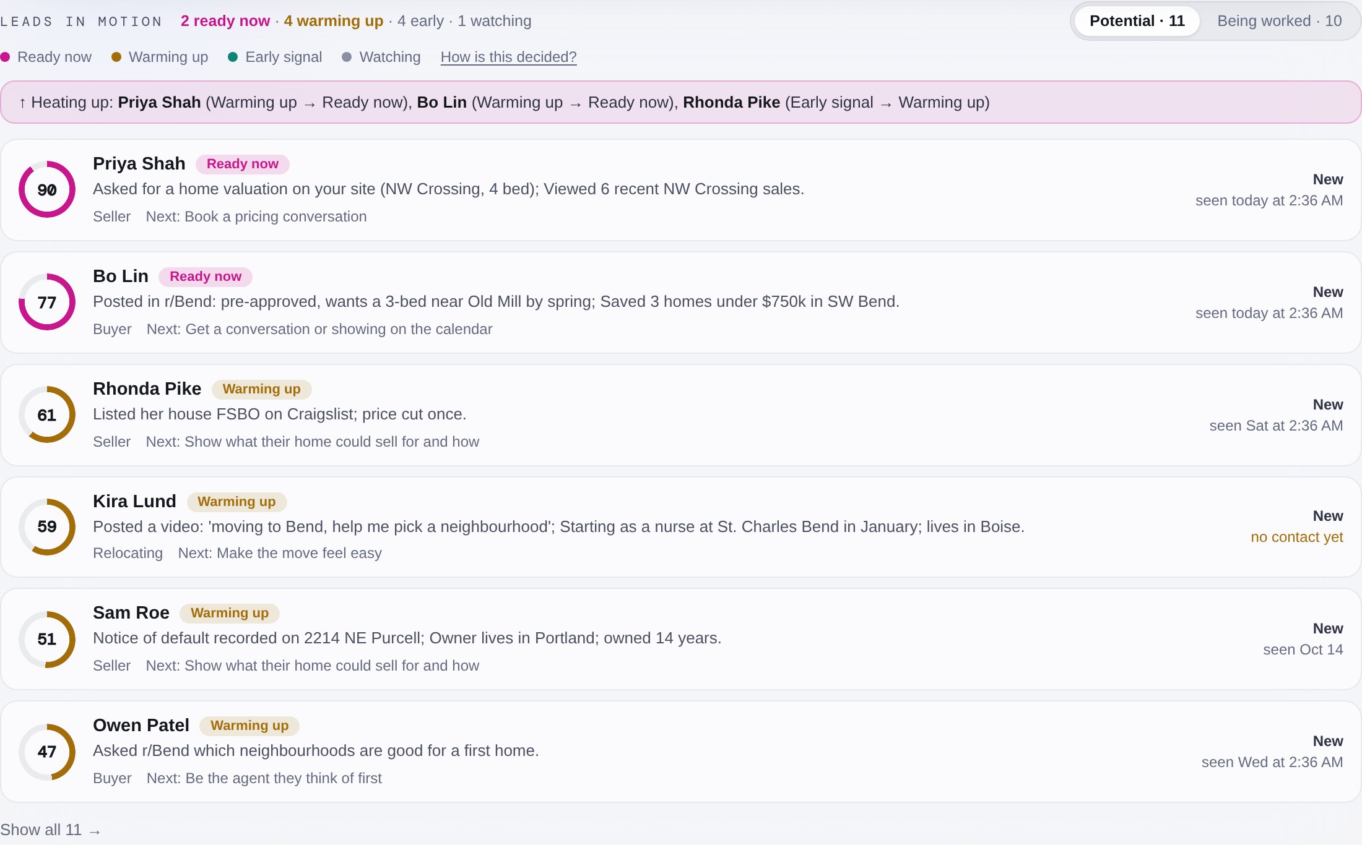Click 'seen Wed at 2:36 AM' on Owen Patel's card
The height and width of the screenshot is (845, 1362).
point(1272,762)
